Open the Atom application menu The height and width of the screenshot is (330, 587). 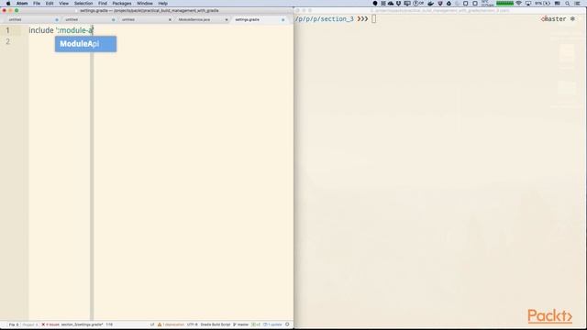click(x=22, y=4)
